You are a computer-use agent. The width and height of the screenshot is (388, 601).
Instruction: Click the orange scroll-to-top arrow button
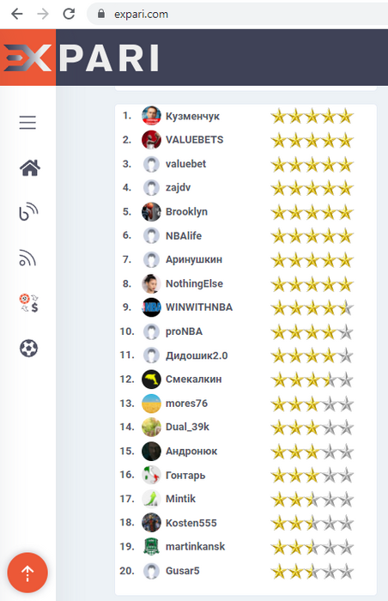click(27, 573)
